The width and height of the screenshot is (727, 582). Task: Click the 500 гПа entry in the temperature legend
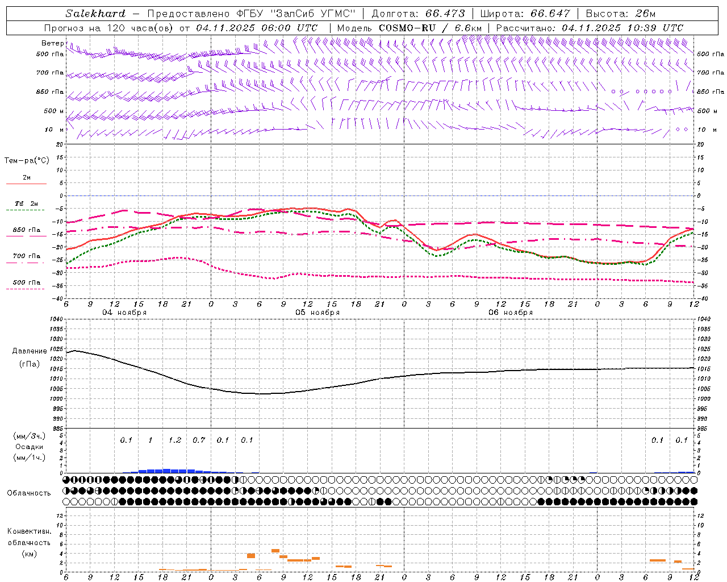point(26,282)
